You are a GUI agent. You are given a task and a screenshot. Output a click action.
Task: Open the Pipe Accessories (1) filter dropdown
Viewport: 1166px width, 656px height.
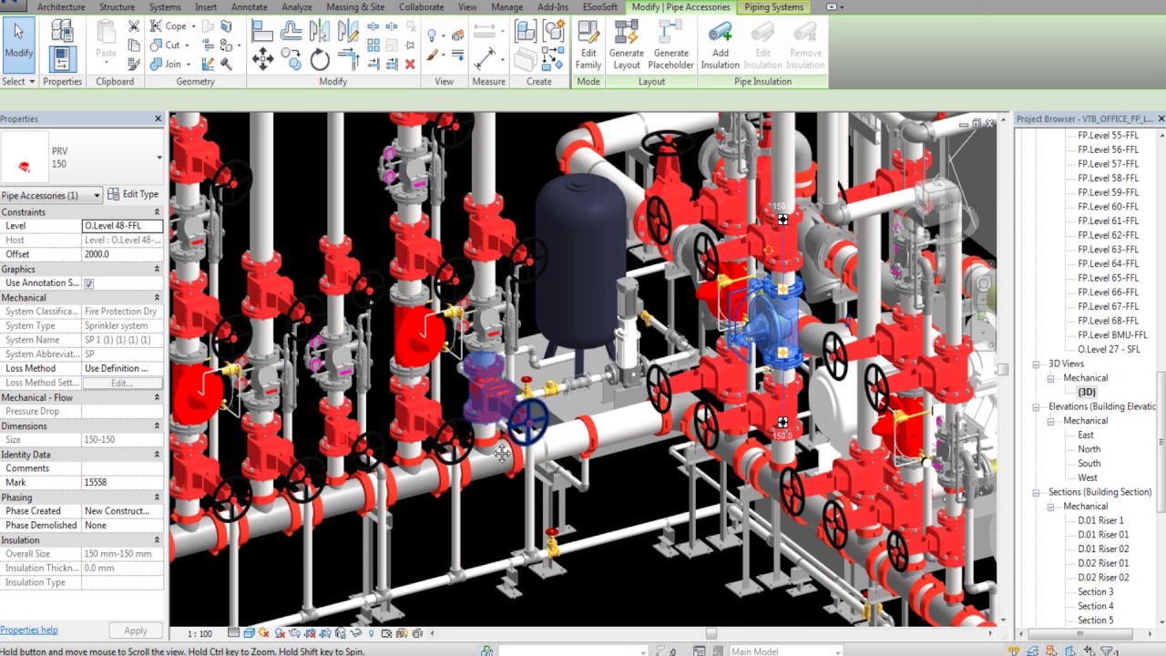96,195
